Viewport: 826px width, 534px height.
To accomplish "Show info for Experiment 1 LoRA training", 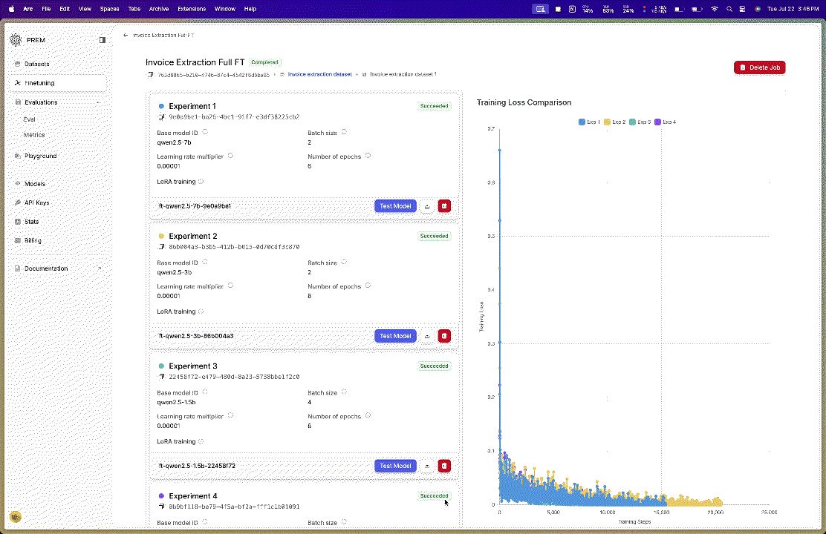I will 201,182.
